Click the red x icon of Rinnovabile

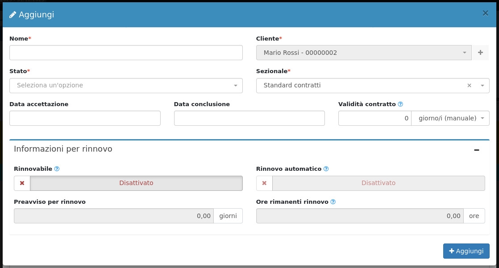point(22,183)
